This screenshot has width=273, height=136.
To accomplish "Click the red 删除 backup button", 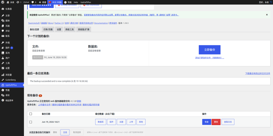I will tap(216, 122).
